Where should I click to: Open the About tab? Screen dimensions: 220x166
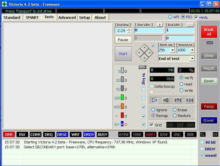(100, 17)
